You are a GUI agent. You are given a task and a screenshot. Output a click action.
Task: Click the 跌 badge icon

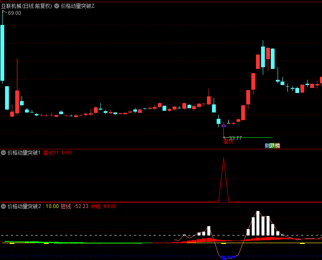[272, 146]
